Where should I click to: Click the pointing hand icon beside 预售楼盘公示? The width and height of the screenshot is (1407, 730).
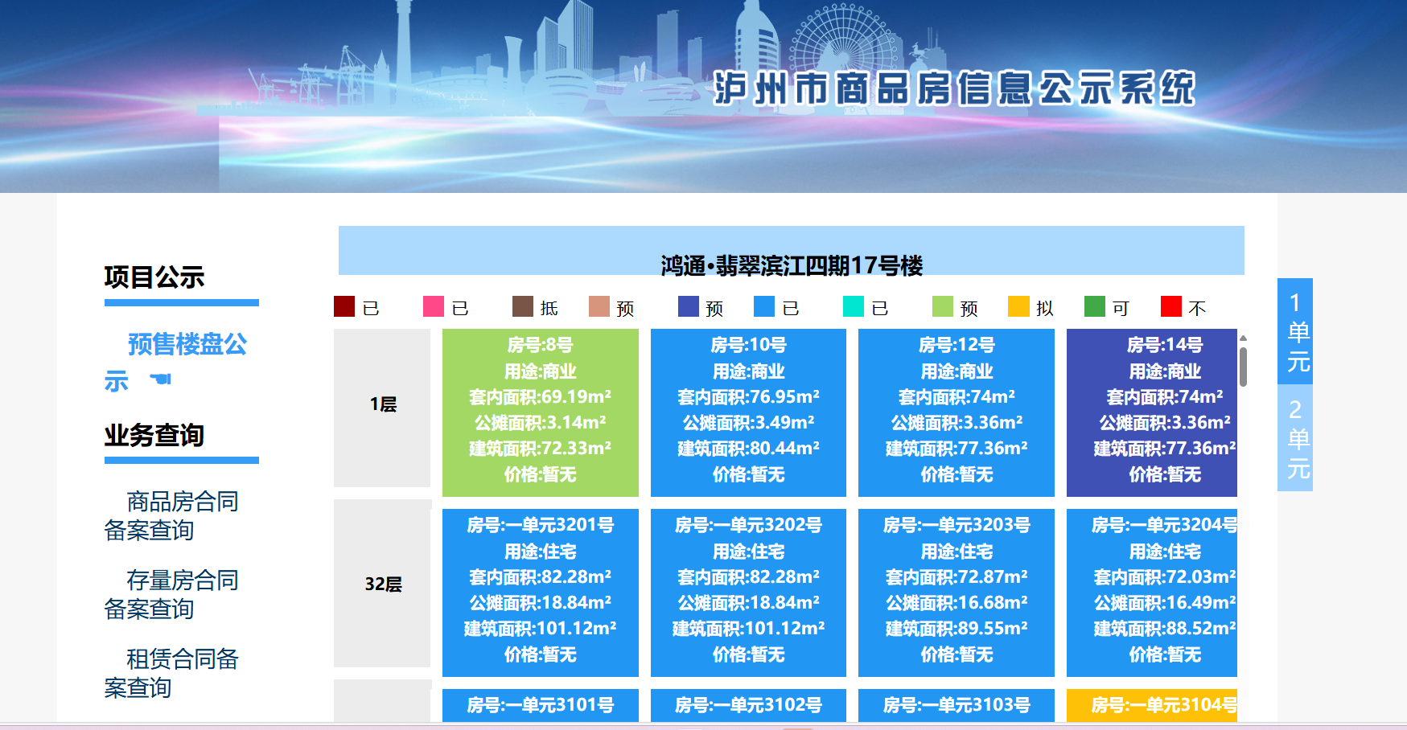160,379
